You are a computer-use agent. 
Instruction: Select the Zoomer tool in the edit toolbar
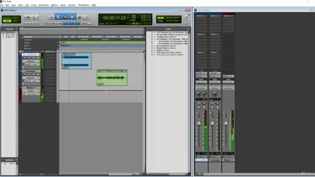coord(51,17)
